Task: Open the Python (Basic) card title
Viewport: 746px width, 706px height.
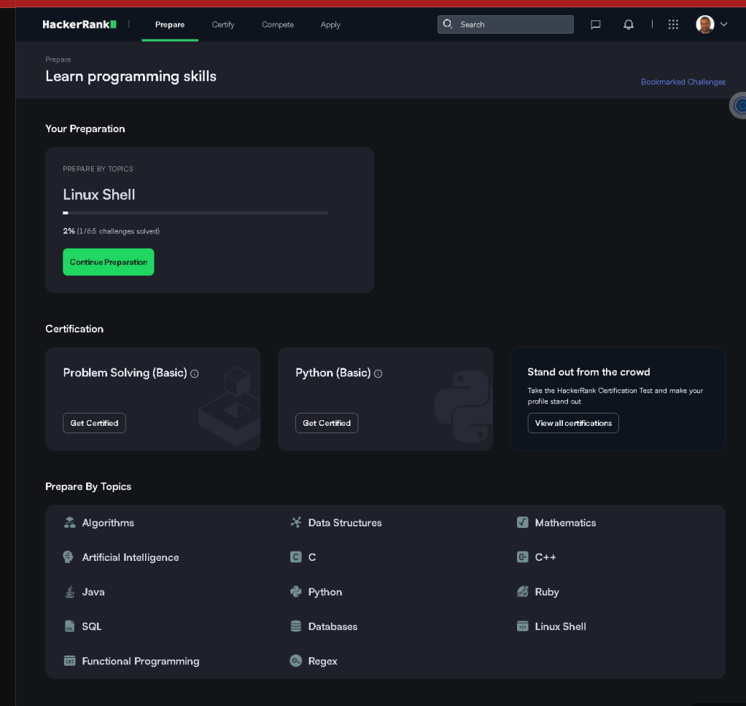Action: coord(333,373)
